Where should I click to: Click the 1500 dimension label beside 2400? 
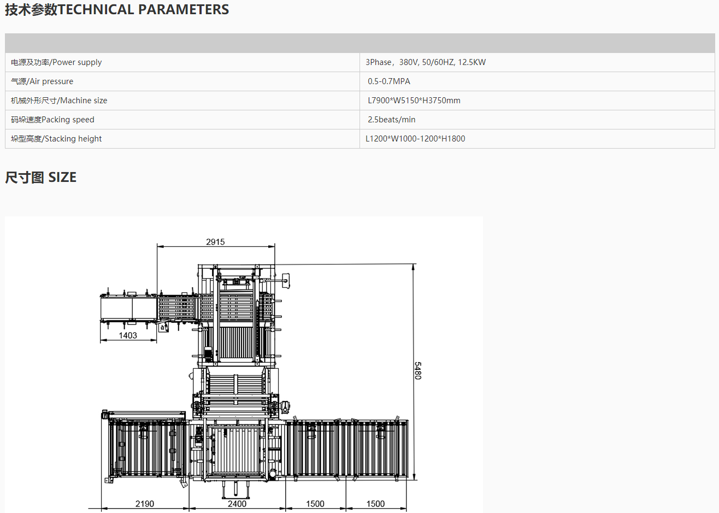pos(315,504)
